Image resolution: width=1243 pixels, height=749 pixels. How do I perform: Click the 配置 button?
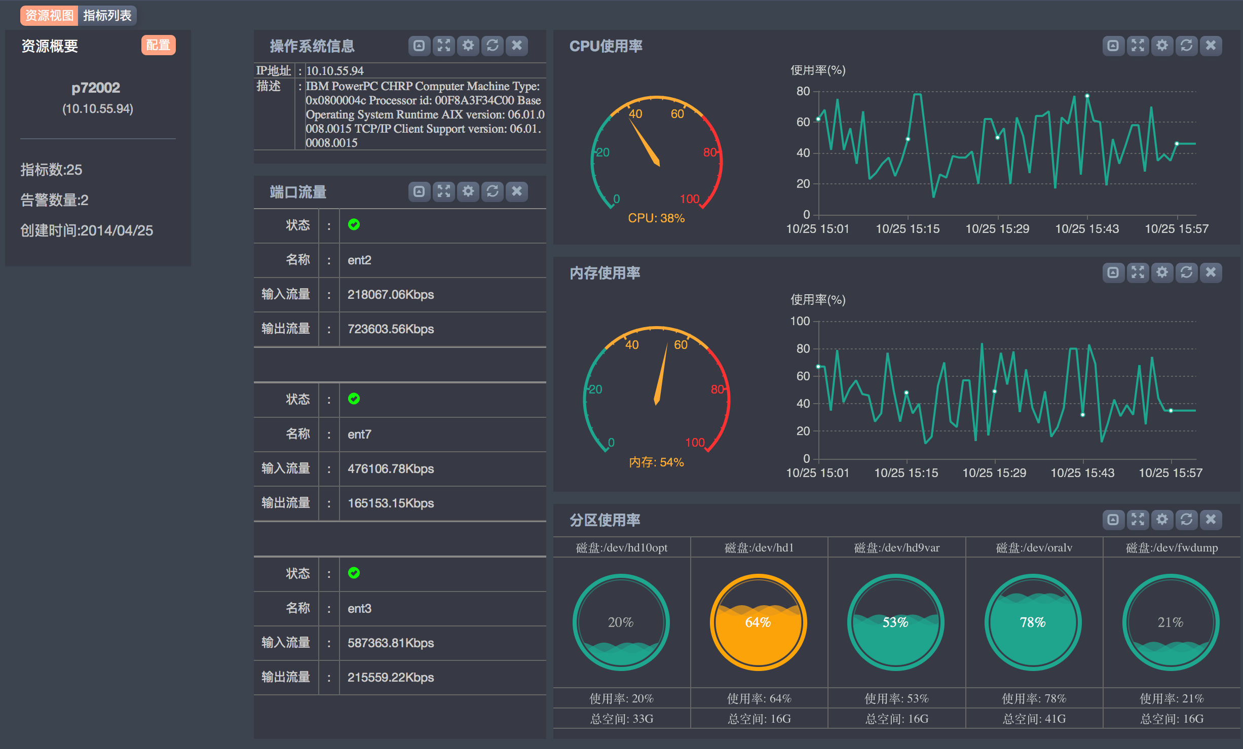(x=158, y=45)
